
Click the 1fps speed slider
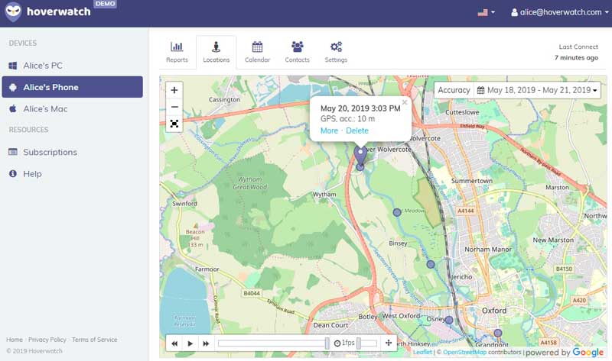(367, 343)
